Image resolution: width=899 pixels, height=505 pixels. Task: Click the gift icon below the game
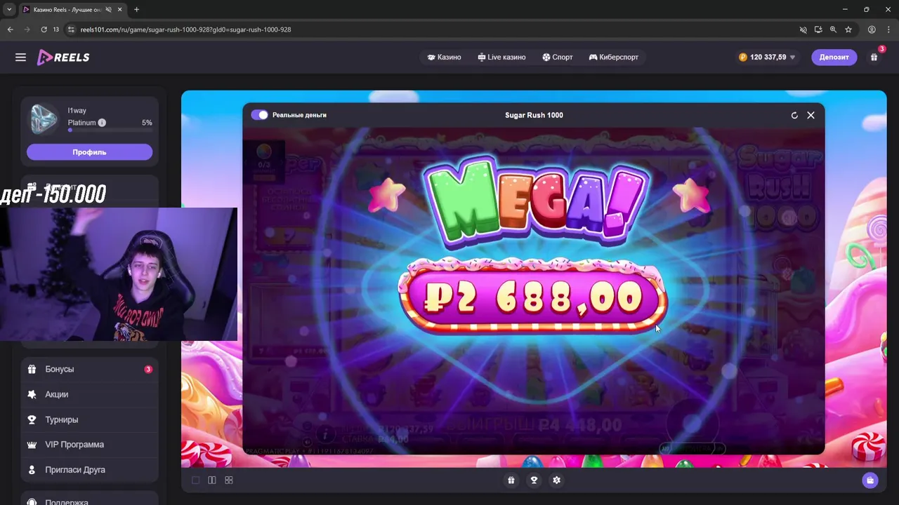pos(511,480)
